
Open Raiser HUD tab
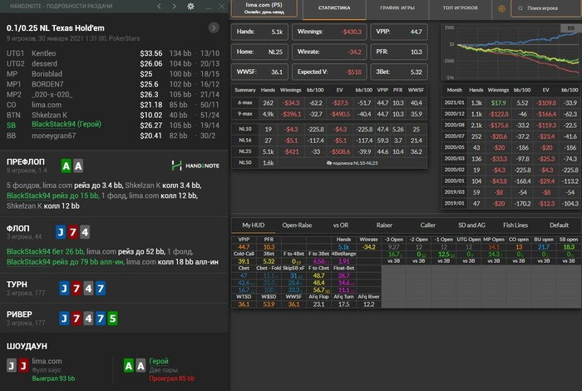(384, 225)
